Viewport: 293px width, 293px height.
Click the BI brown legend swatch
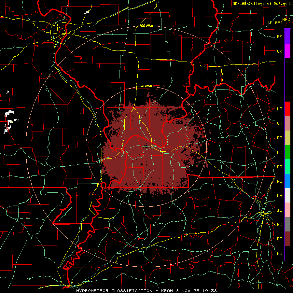(287, 239)
